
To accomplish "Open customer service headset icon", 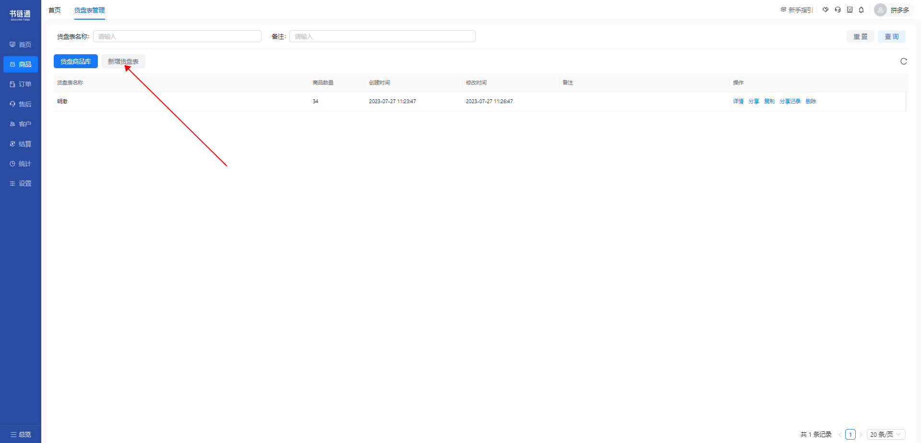I will (x=838, y=10).
